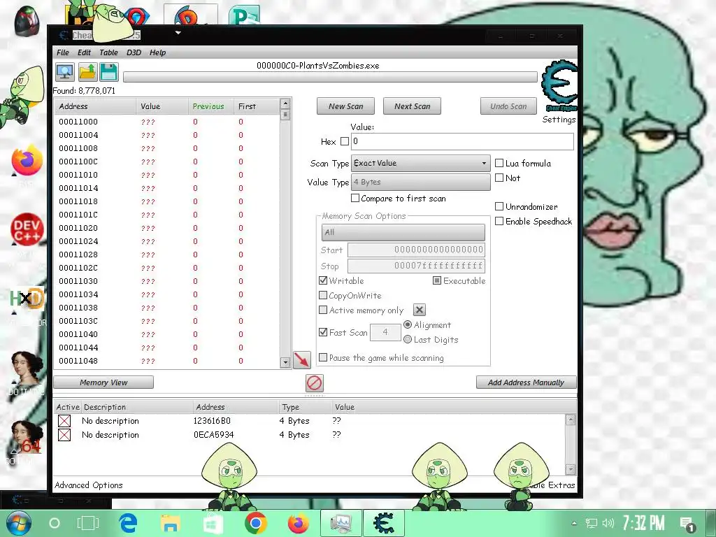Viewport: 716px width, 537px height.
Task: Toggle the Unrandomizer checkbox
Action: (499, 206)
